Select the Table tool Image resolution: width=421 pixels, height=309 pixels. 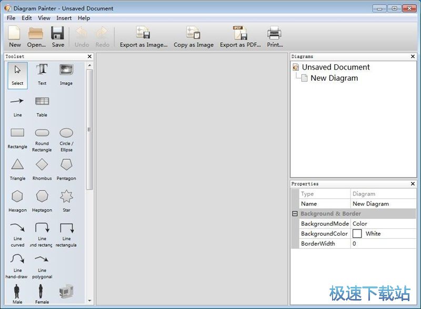(42, 107)
